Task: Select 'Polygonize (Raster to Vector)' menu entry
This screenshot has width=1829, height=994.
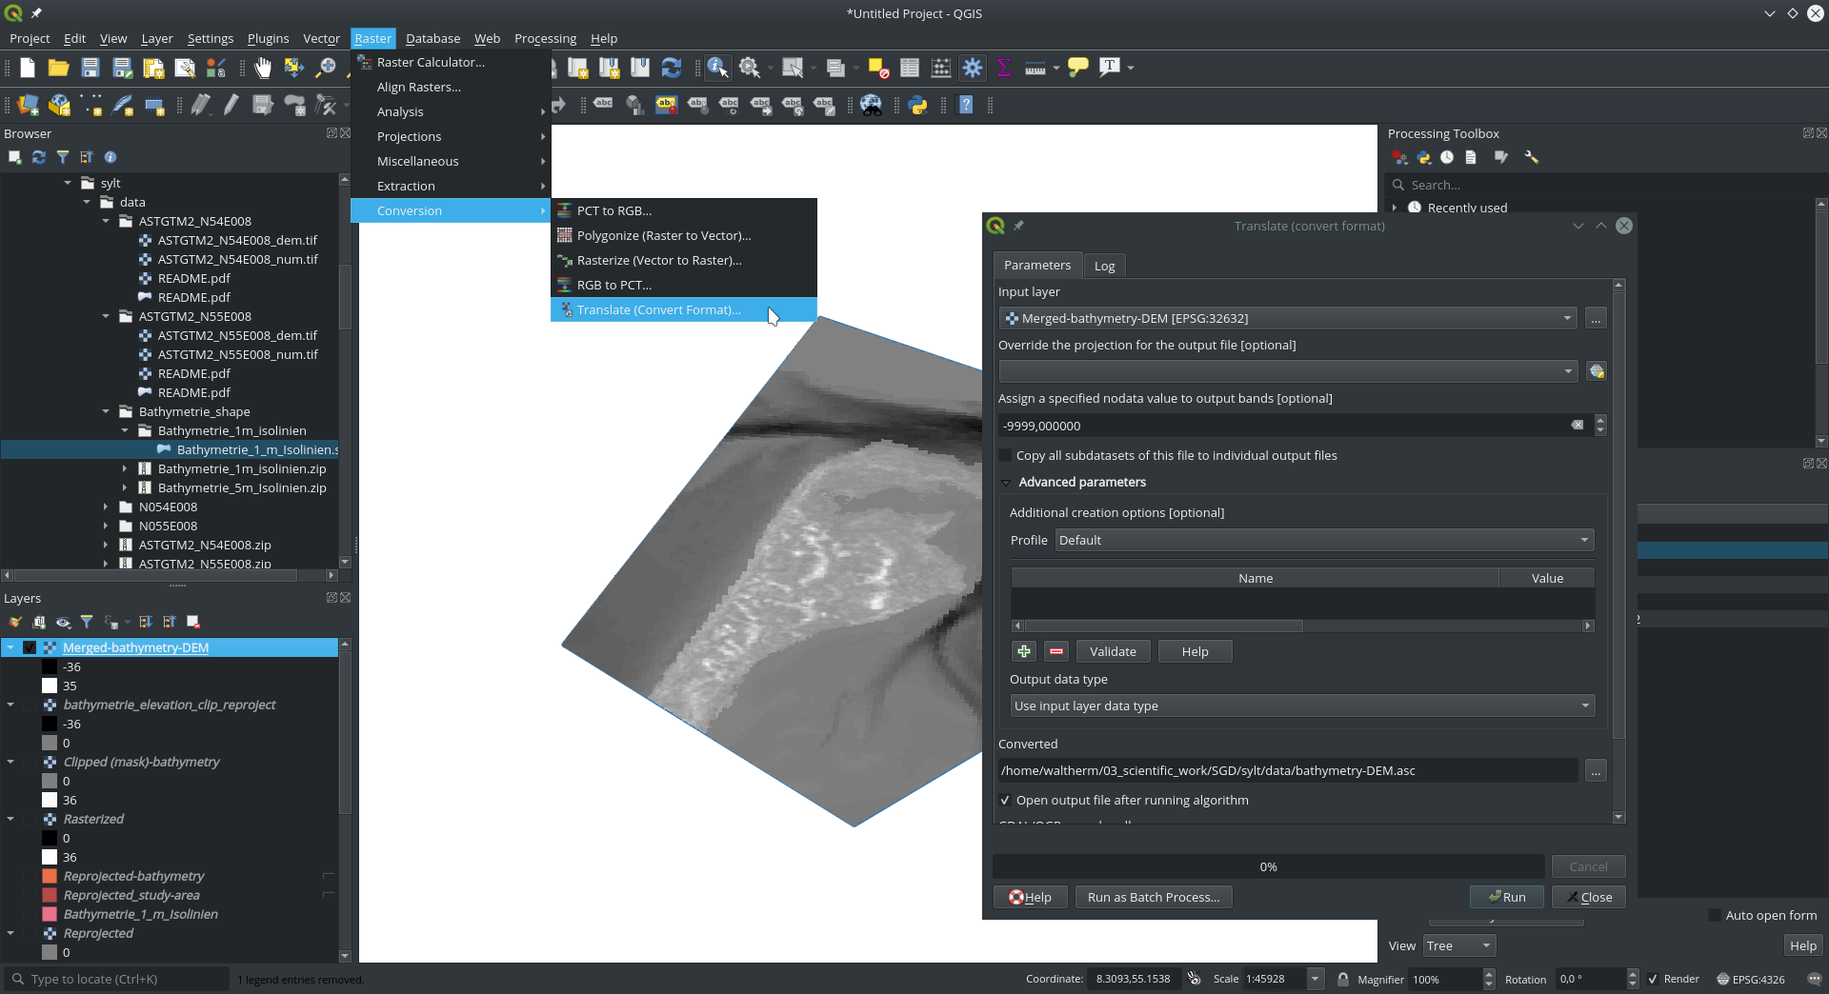Action: (x=663, y=236)
